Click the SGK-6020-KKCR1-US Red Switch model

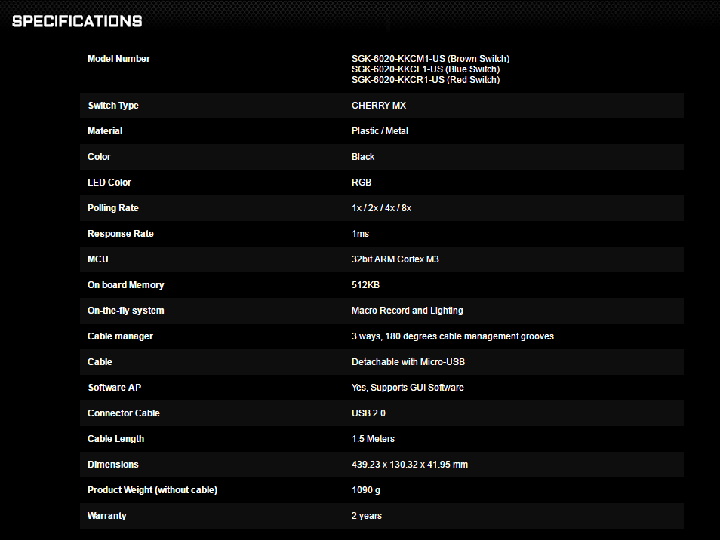pos(426,80)
